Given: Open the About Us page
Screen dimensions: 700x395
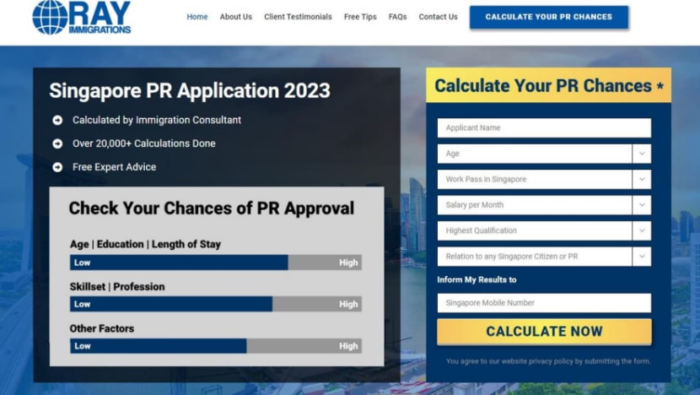Looking at the screenshot, I should [235, 17].
